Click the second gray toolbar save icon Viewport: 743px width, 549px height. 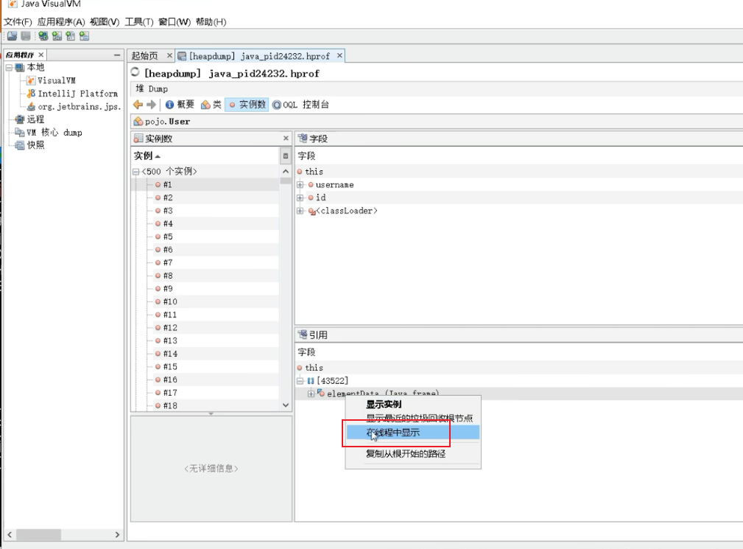pos(26,36)
